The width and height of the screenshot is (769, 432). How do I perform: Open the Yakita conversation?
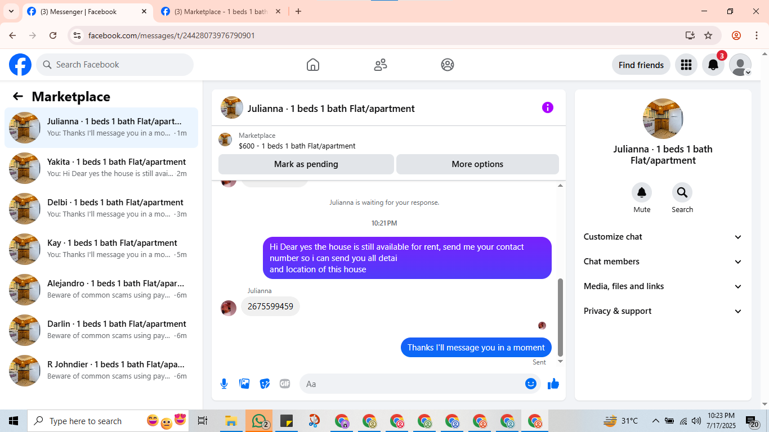pyautogui.click(x=101, y=168)
